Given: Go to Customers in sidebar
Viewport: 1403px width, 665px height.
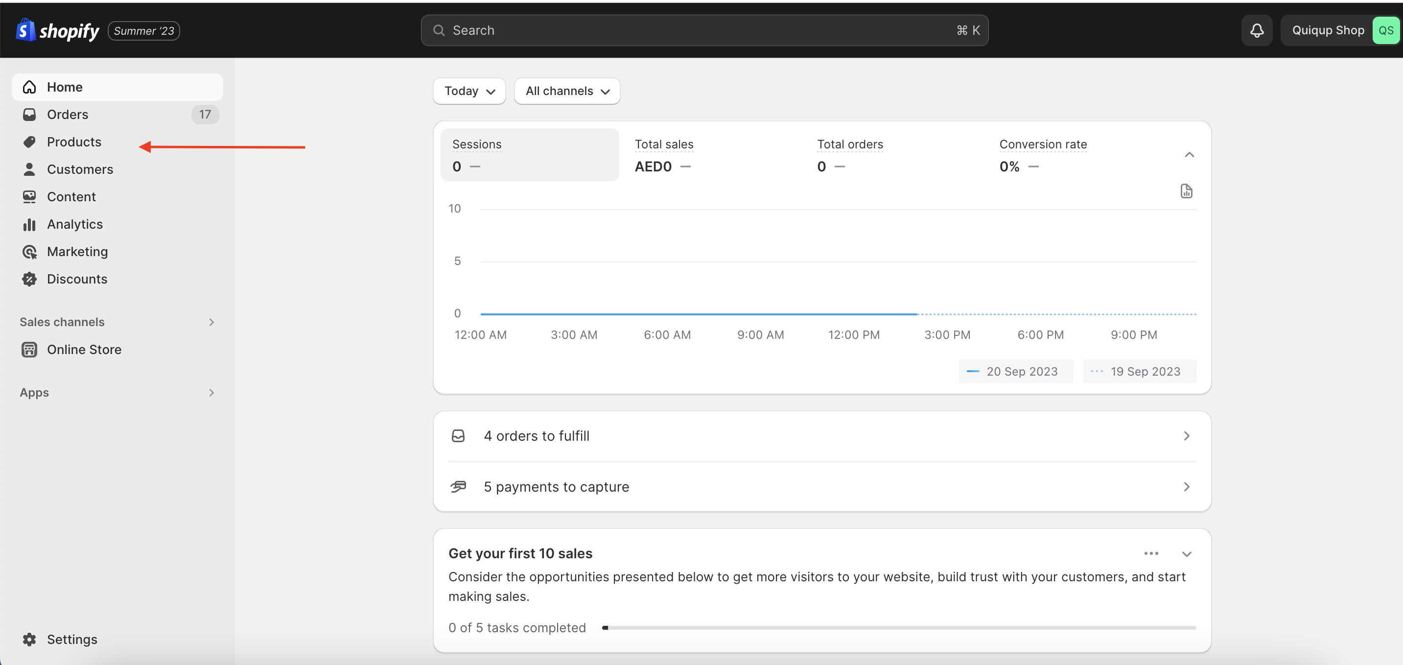Looking at the screenshot, I should pos(79,169).
